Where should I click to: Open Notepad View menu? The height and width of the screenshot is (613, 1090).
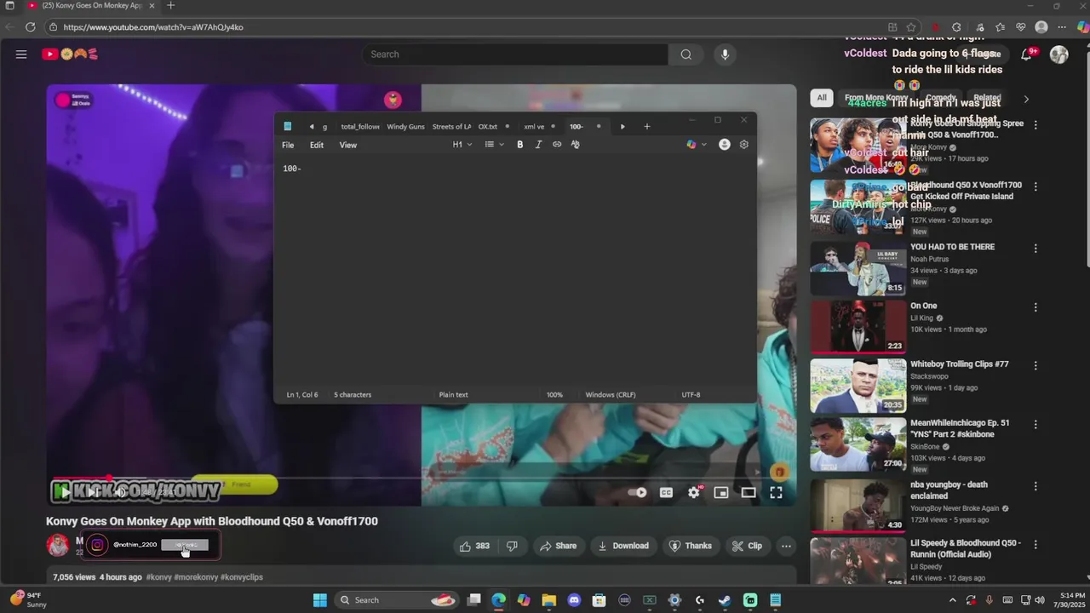348,145
